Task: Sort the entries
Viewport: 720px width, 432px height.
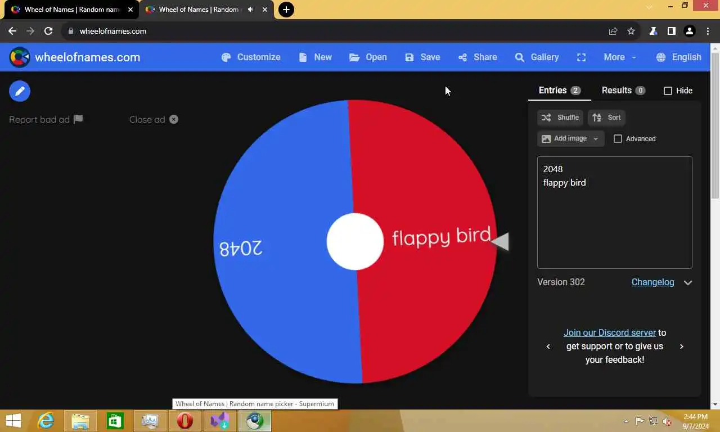Action: (606, 118)
